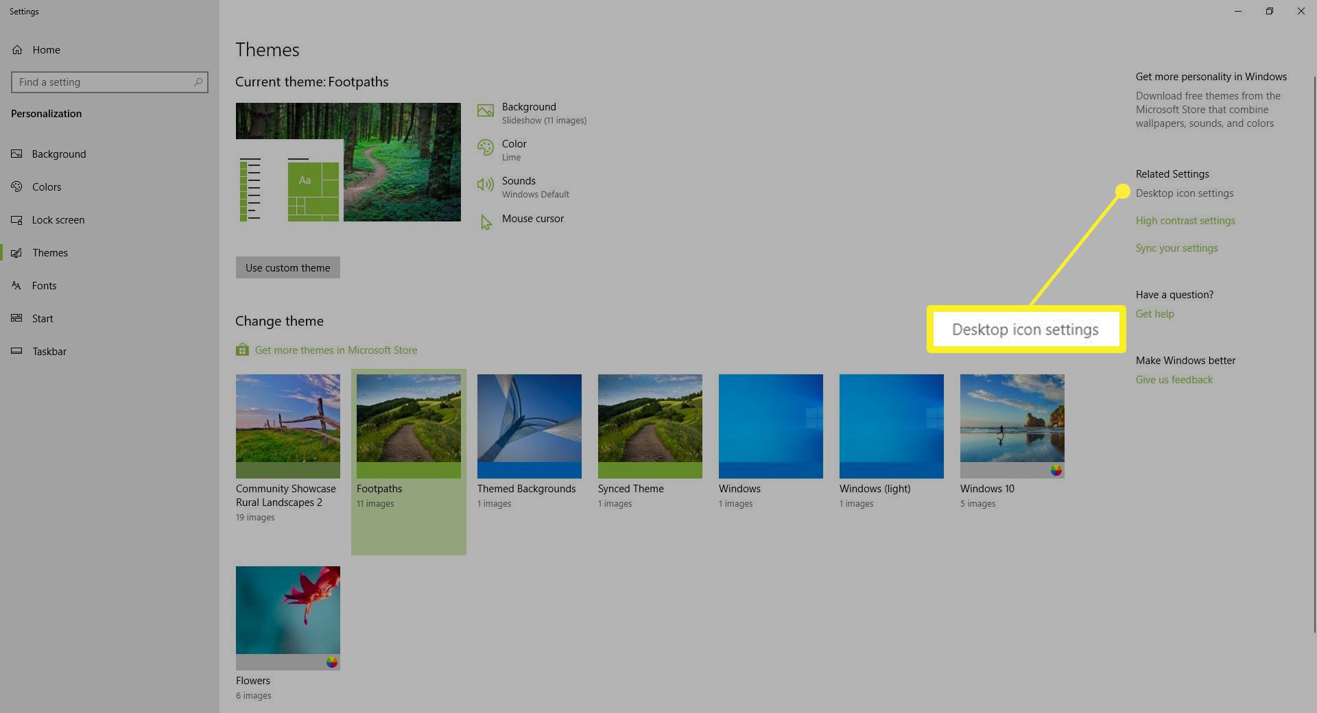Screen dimensions: 1317x713
Task: Select the Windows 10 theme thumbnail
Action: click(1012, 426)
